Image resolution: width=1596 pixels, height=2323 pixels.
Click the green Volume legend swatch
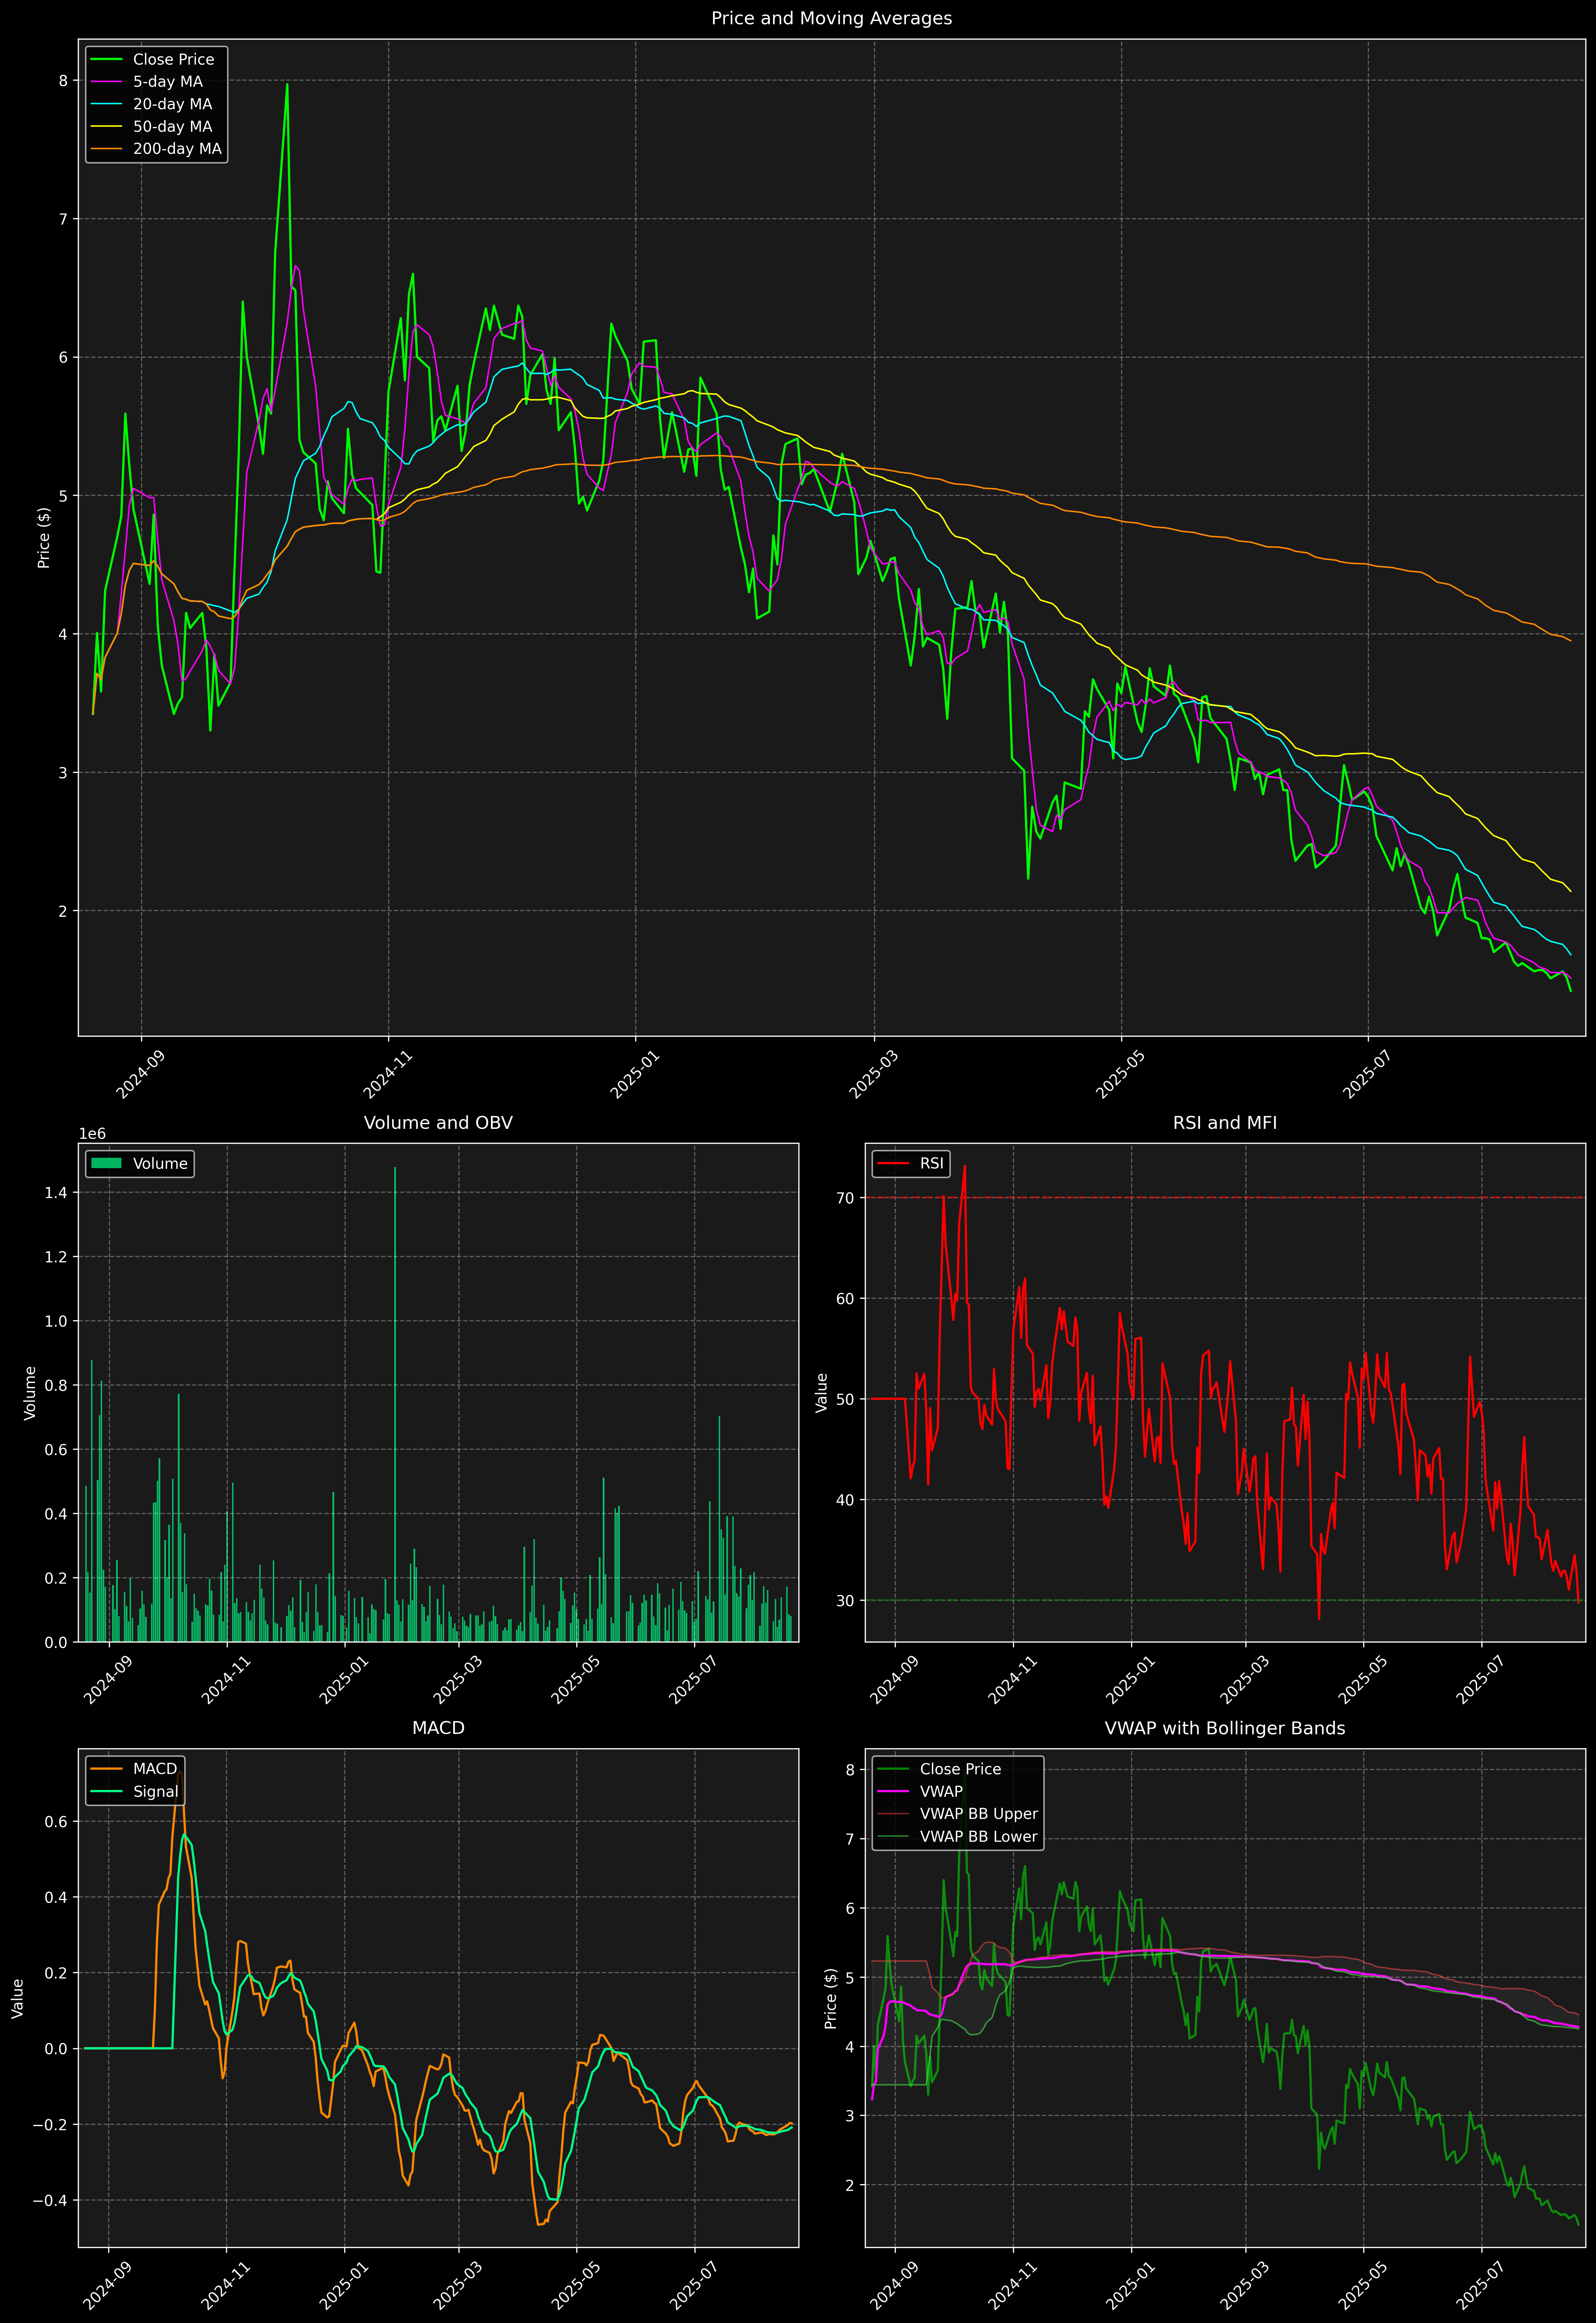pyautogui.click(x=106, y=1163)
